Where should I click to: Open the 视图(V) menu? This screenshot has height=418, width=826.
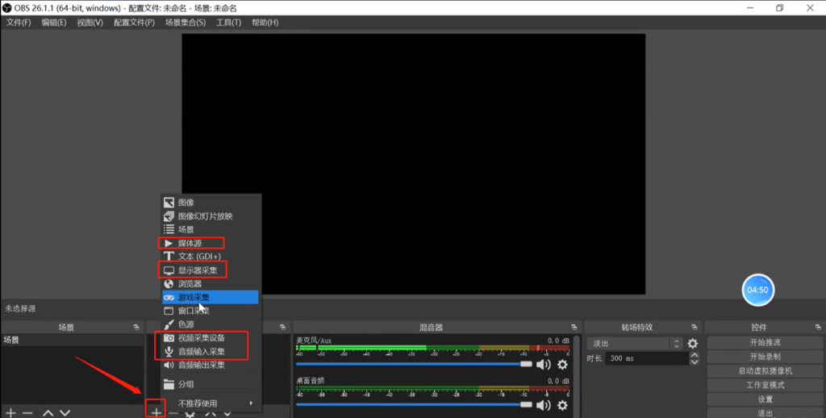point(90,23)
